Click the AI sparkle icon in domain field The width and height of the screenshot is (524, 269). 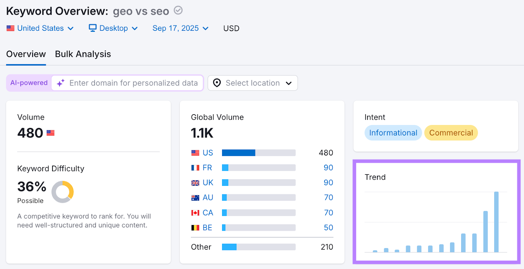click(x=60, y=83)
